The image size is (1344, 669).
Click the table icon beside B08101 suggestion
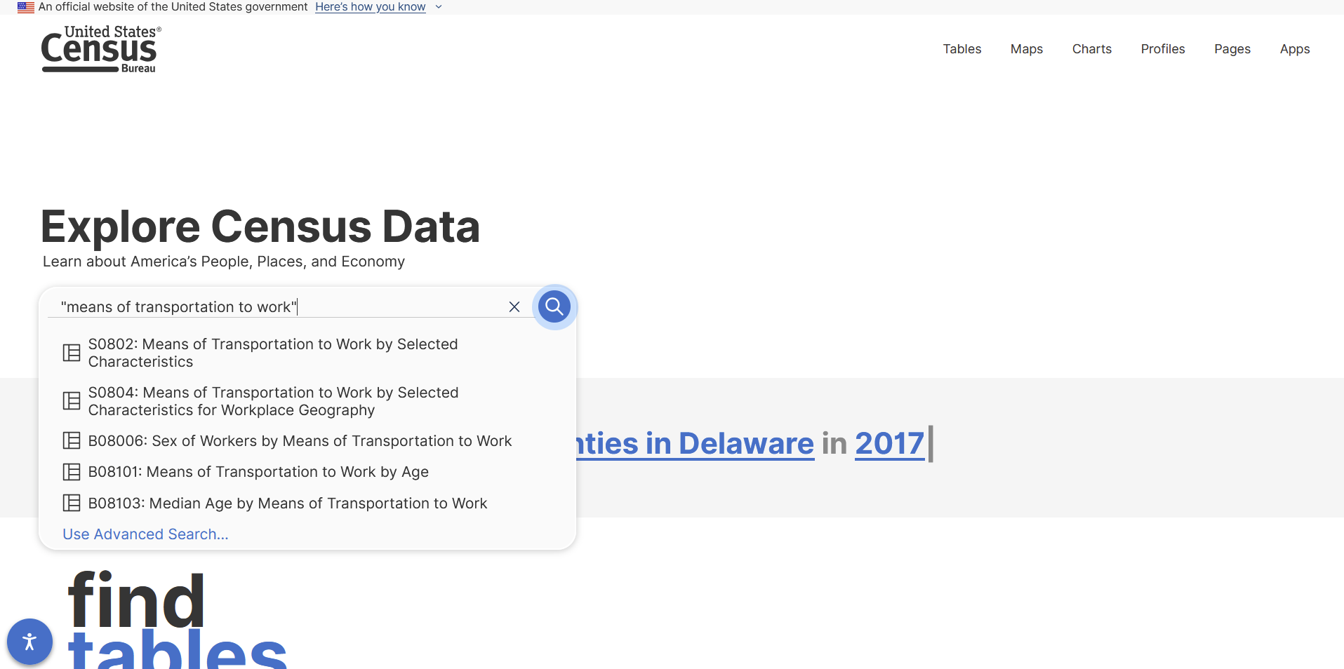point(72,472)
